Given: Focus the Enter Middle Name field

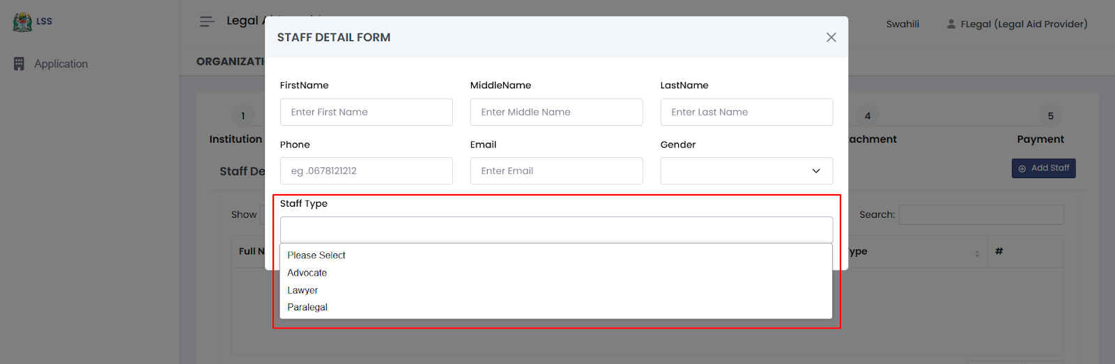Looking at the screenshot, I should pos(556,112).
